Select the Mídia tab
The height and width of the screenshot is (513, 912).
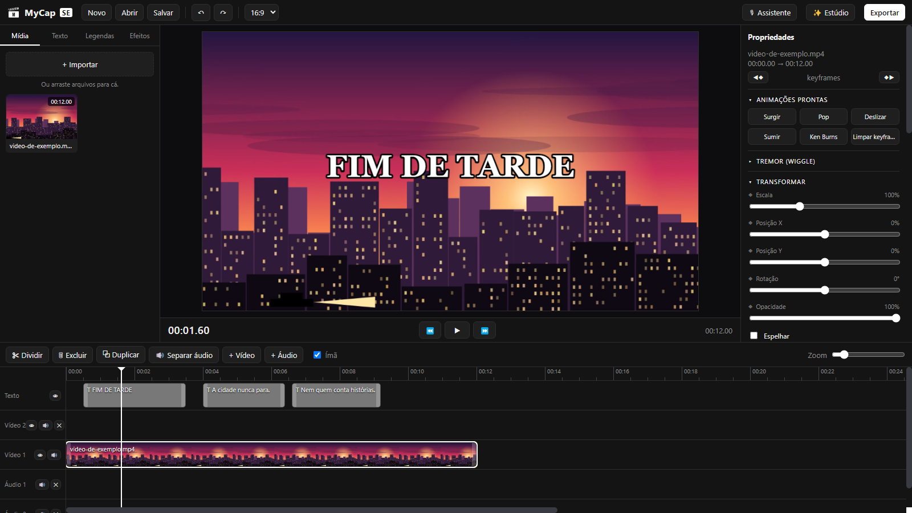pos(20,36)
